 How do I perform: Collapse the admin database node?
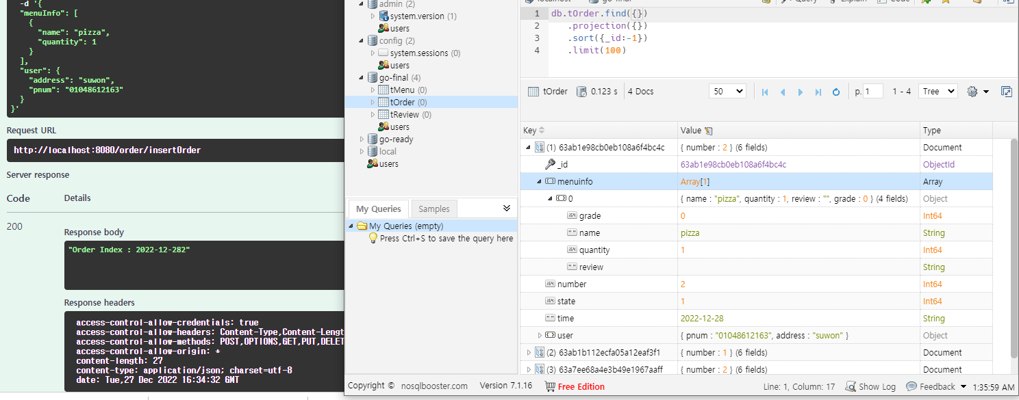point(362,4)
